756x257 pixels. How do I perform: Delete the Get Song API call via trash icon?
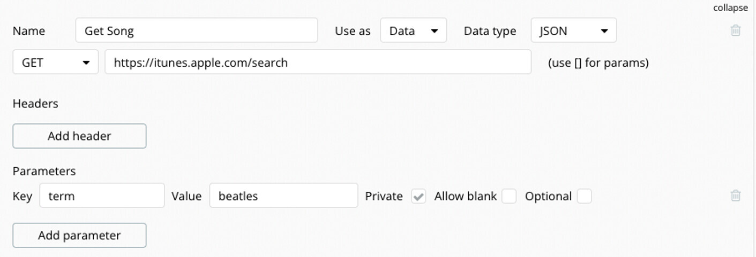736,30
